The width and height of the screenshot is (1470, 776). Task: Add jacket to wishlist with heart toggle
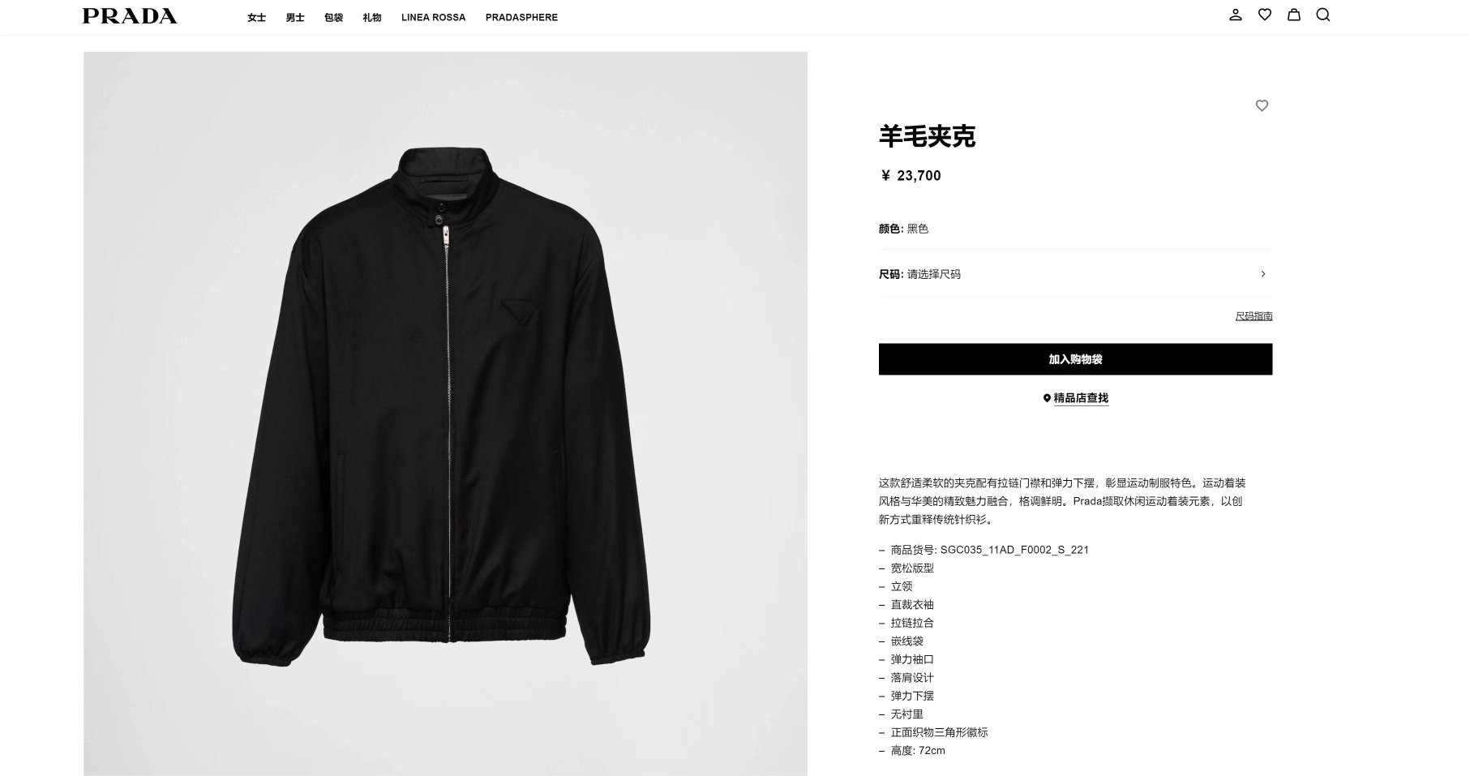[x=1262, y=105]
